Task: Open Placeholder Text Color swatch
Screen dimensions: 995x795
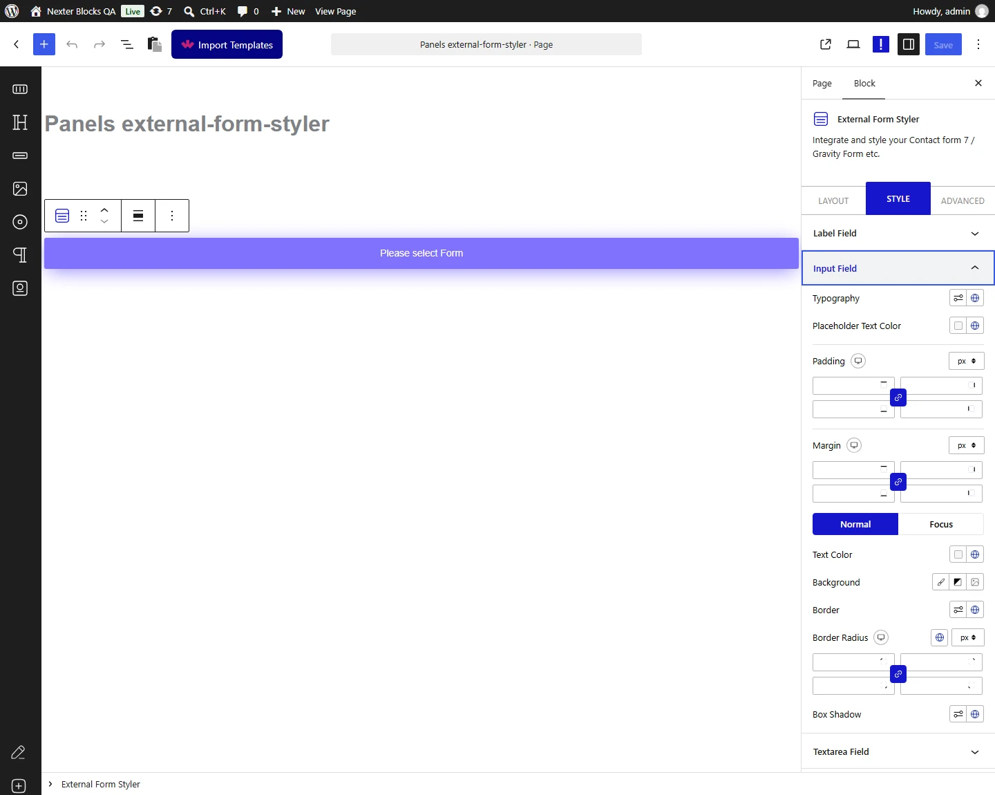Action: click(958, 326)
